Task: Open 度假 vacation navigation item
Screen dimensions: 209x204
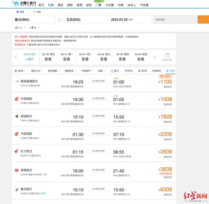Action: 79,5
